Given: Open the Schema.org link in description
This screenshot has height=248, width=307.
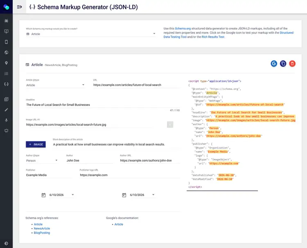Looking at the screenshot, I should pos(183,28).
